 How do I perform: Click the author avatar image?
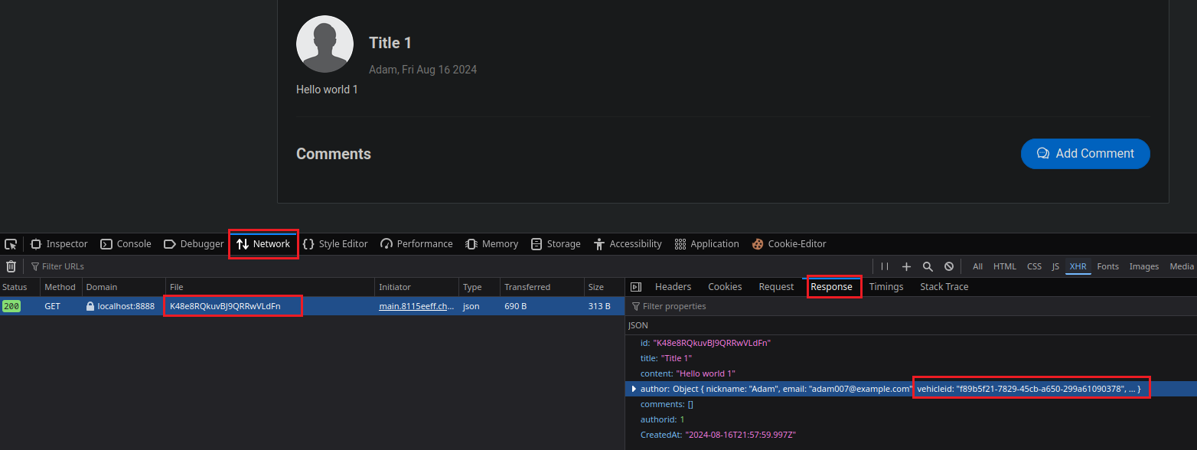point(325,44)
